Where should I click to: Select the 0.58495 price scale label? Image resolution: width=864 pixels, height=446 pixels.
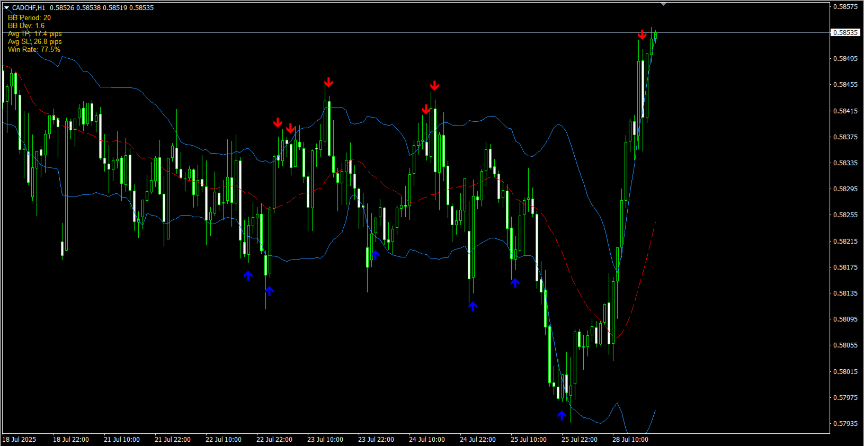tap(845, 59)
